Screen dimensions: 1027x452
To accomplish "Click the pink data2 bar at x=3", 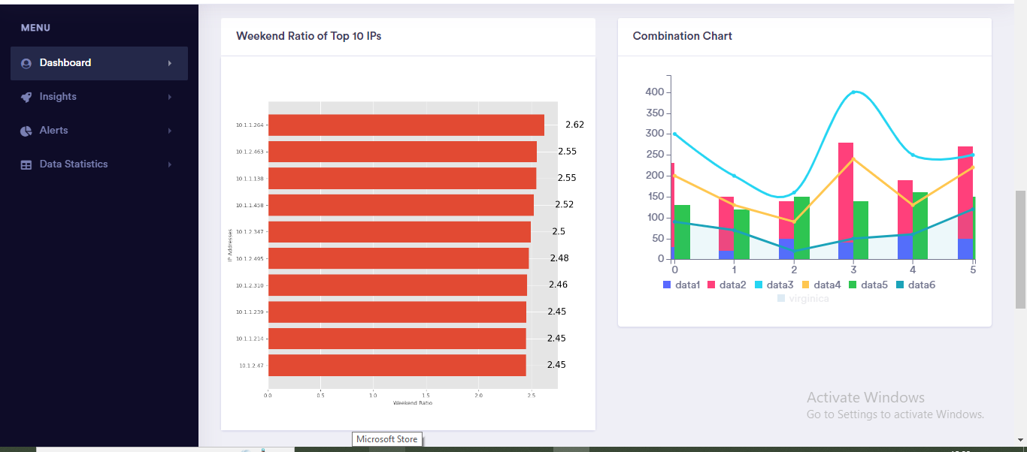I will tap(846, 192).
